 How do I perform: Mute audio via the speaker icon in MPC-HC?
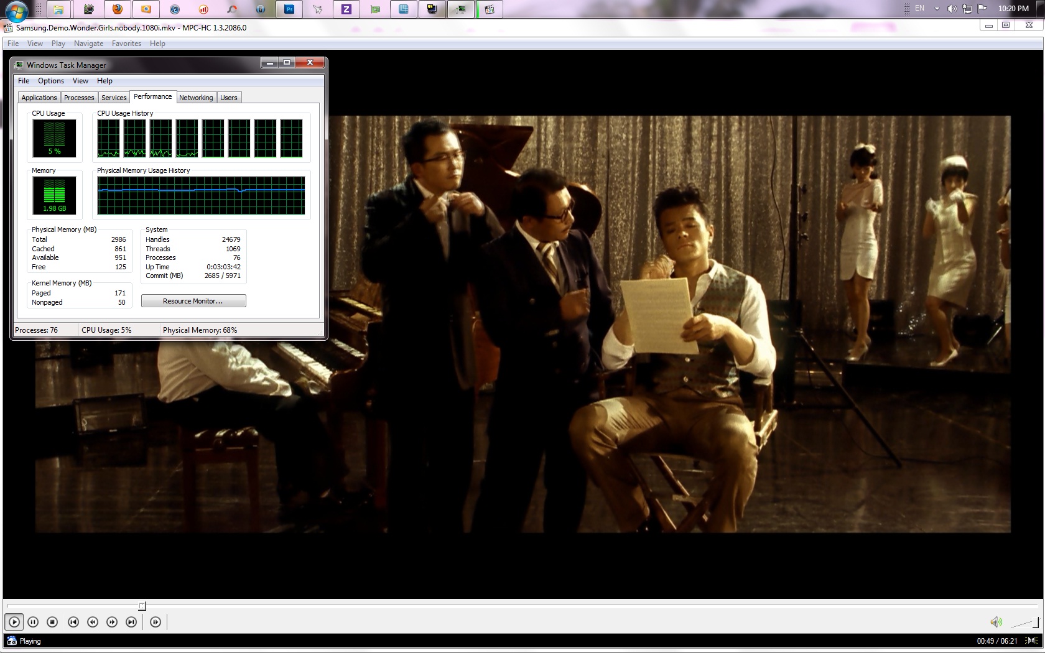[996, 622]
